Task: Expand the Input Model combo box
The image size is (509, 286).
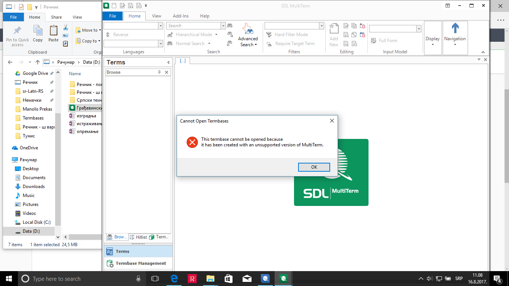Action: click(x=419, y=29)
